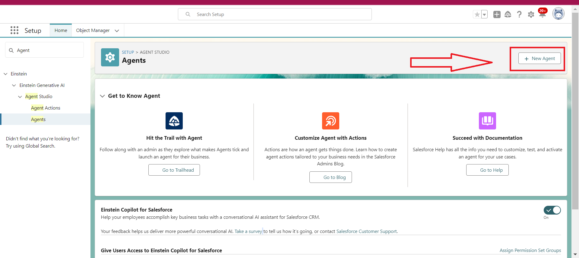Viewport: 579px width, 258px height.
Task: Click the Agents page gear icon
Action: pos(110,57)
